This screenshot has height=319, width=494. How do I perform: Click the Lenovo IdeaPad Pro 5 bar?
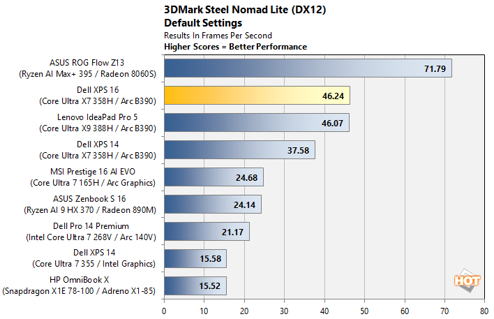[257, 123]
